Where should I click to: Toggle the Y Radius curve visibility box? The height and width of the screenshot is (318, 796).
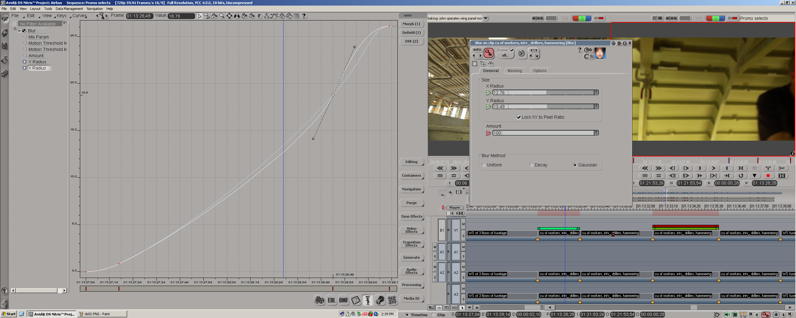click(25, 62)
